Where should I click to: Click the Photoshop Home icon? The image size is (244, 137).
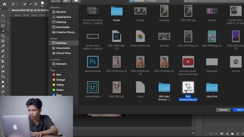tap(4, 4)
